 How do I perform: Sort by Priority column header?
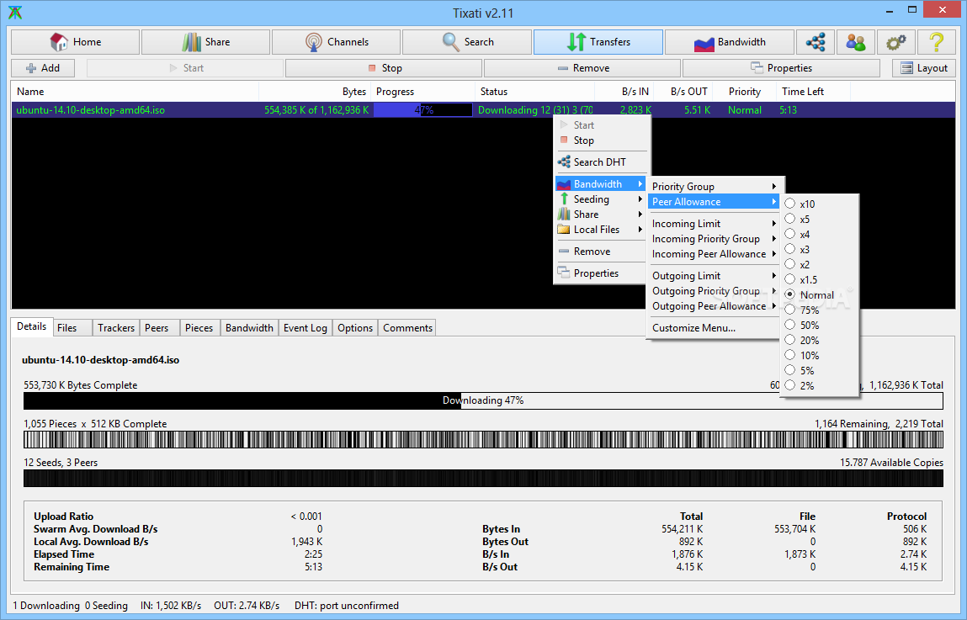point(744,91)
